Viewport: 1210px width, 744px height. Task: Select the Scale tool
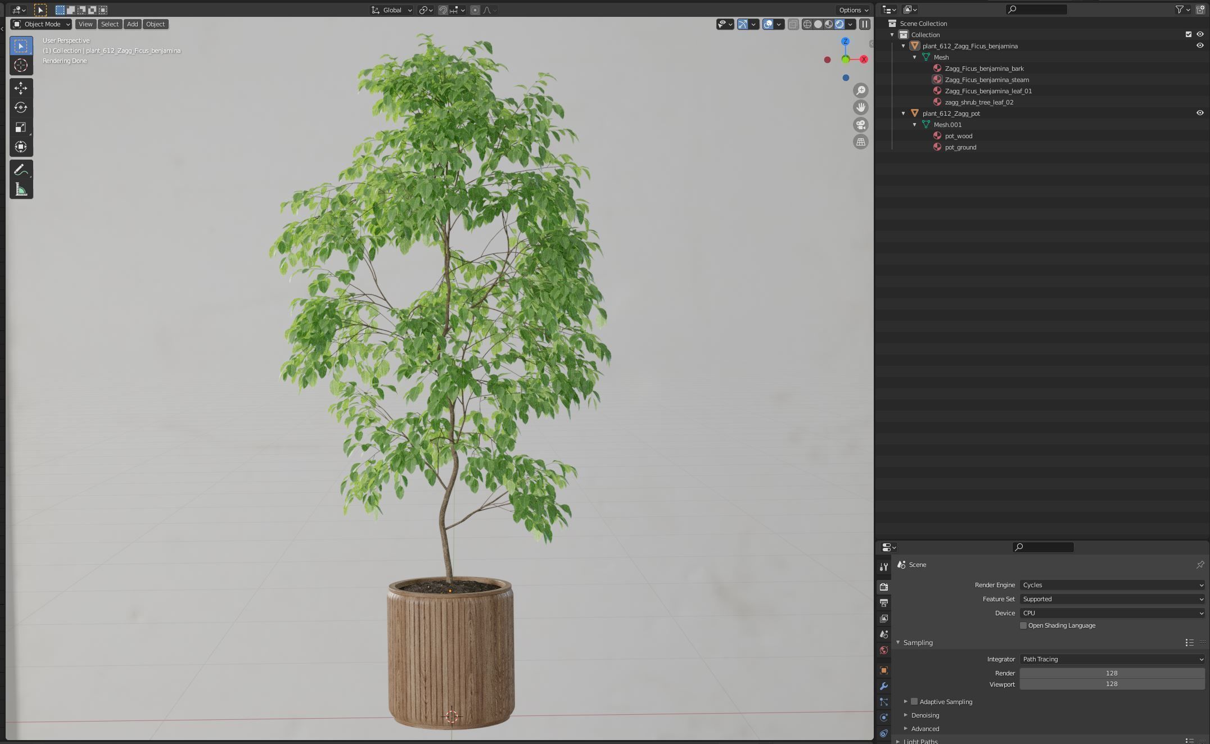pos(21,128)
